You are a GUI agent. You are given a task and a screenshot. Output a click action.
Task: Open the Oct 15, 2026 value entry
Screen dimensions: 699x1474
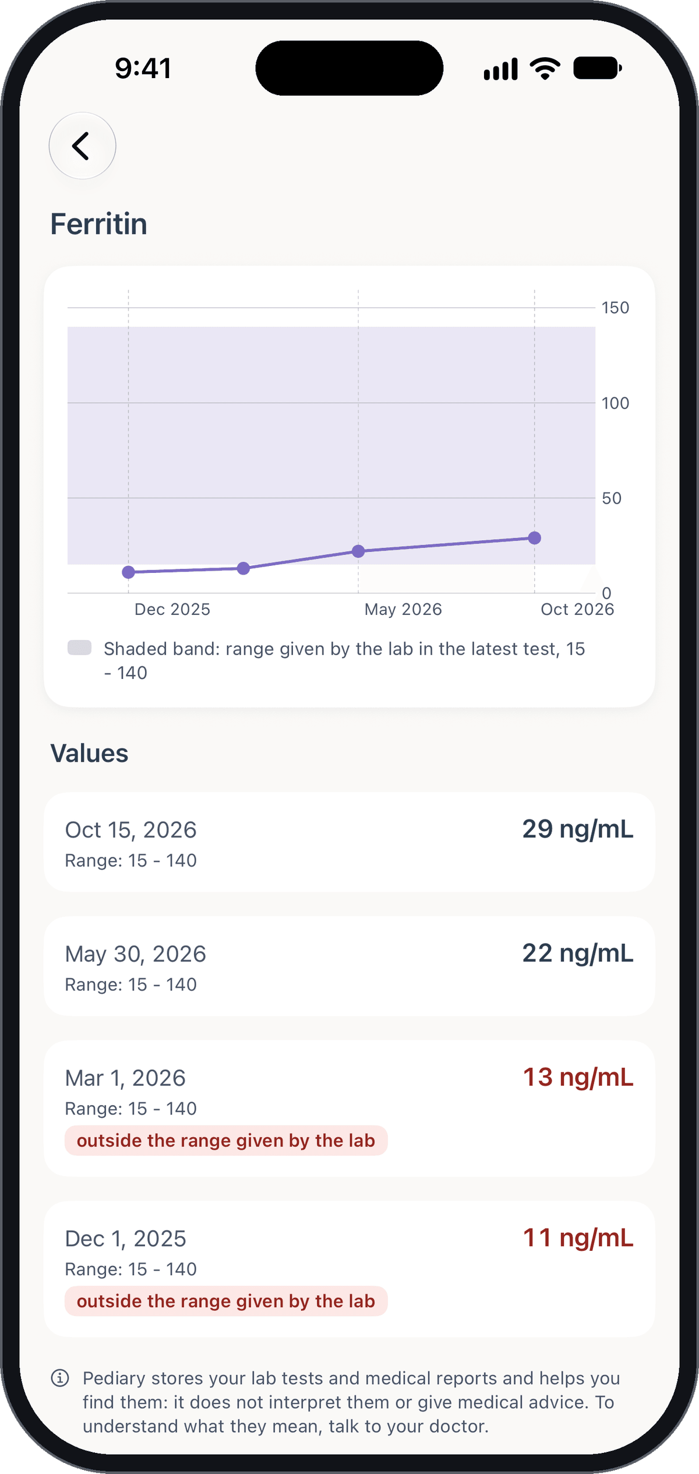click(x=349, y=842)
